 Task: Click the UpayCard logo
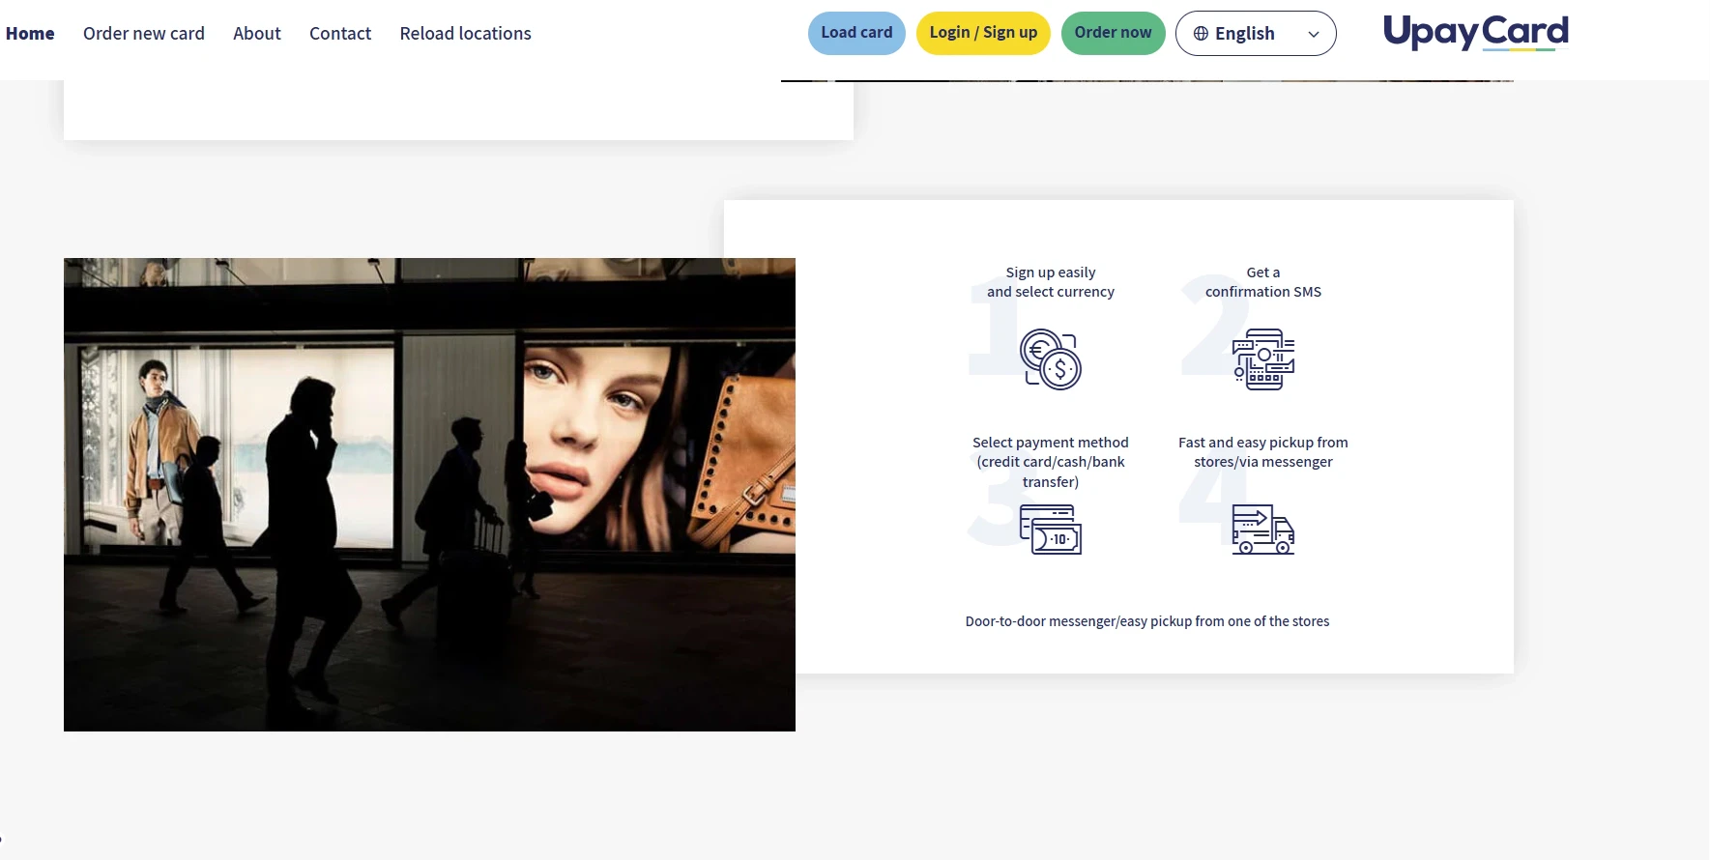coord(1475,33)
